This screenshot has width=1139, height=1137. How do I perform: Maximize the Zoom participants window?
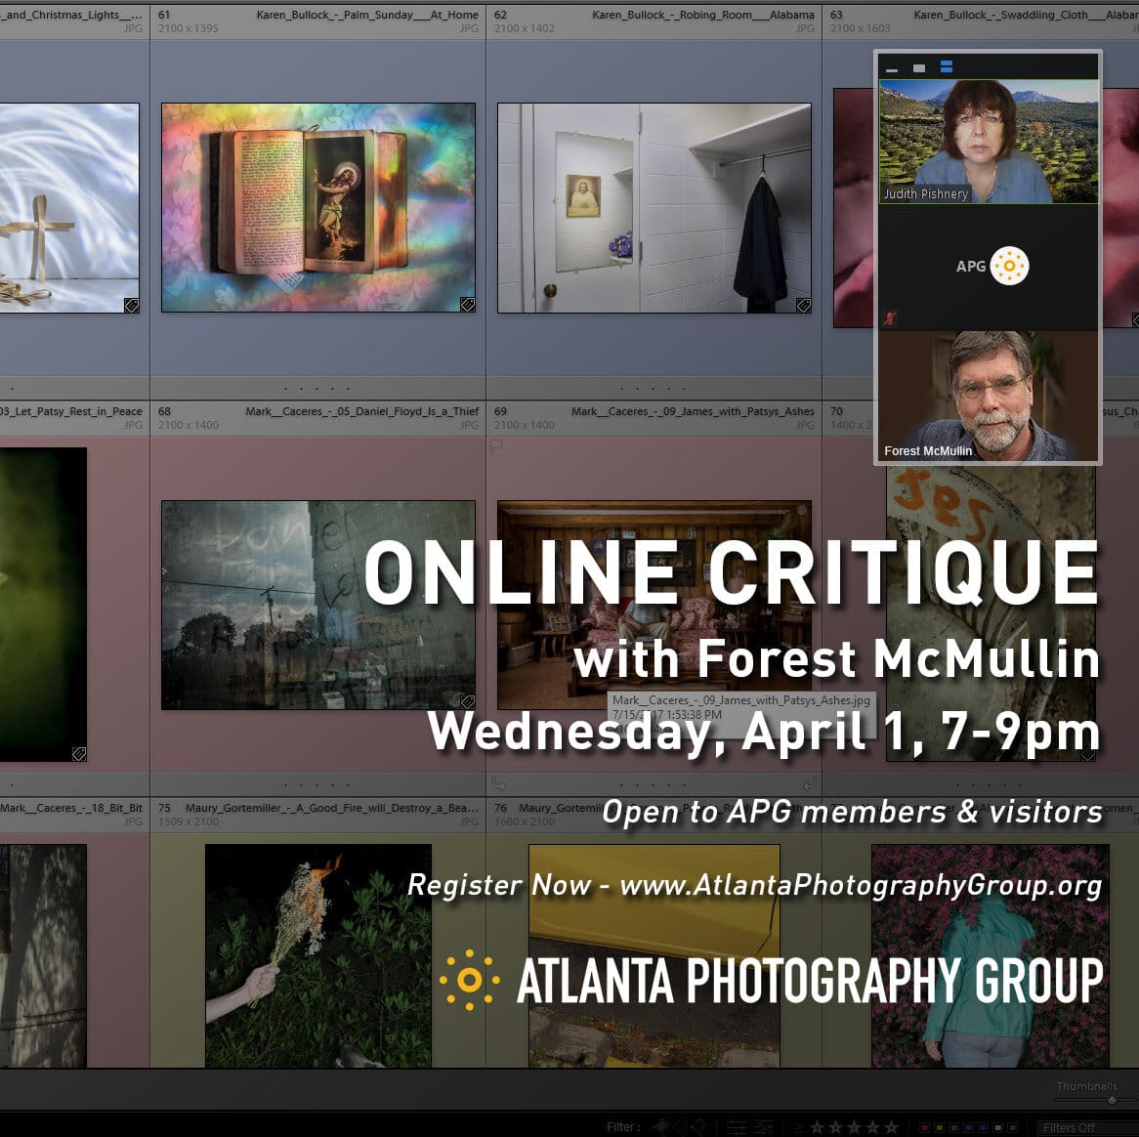[917, 66]
